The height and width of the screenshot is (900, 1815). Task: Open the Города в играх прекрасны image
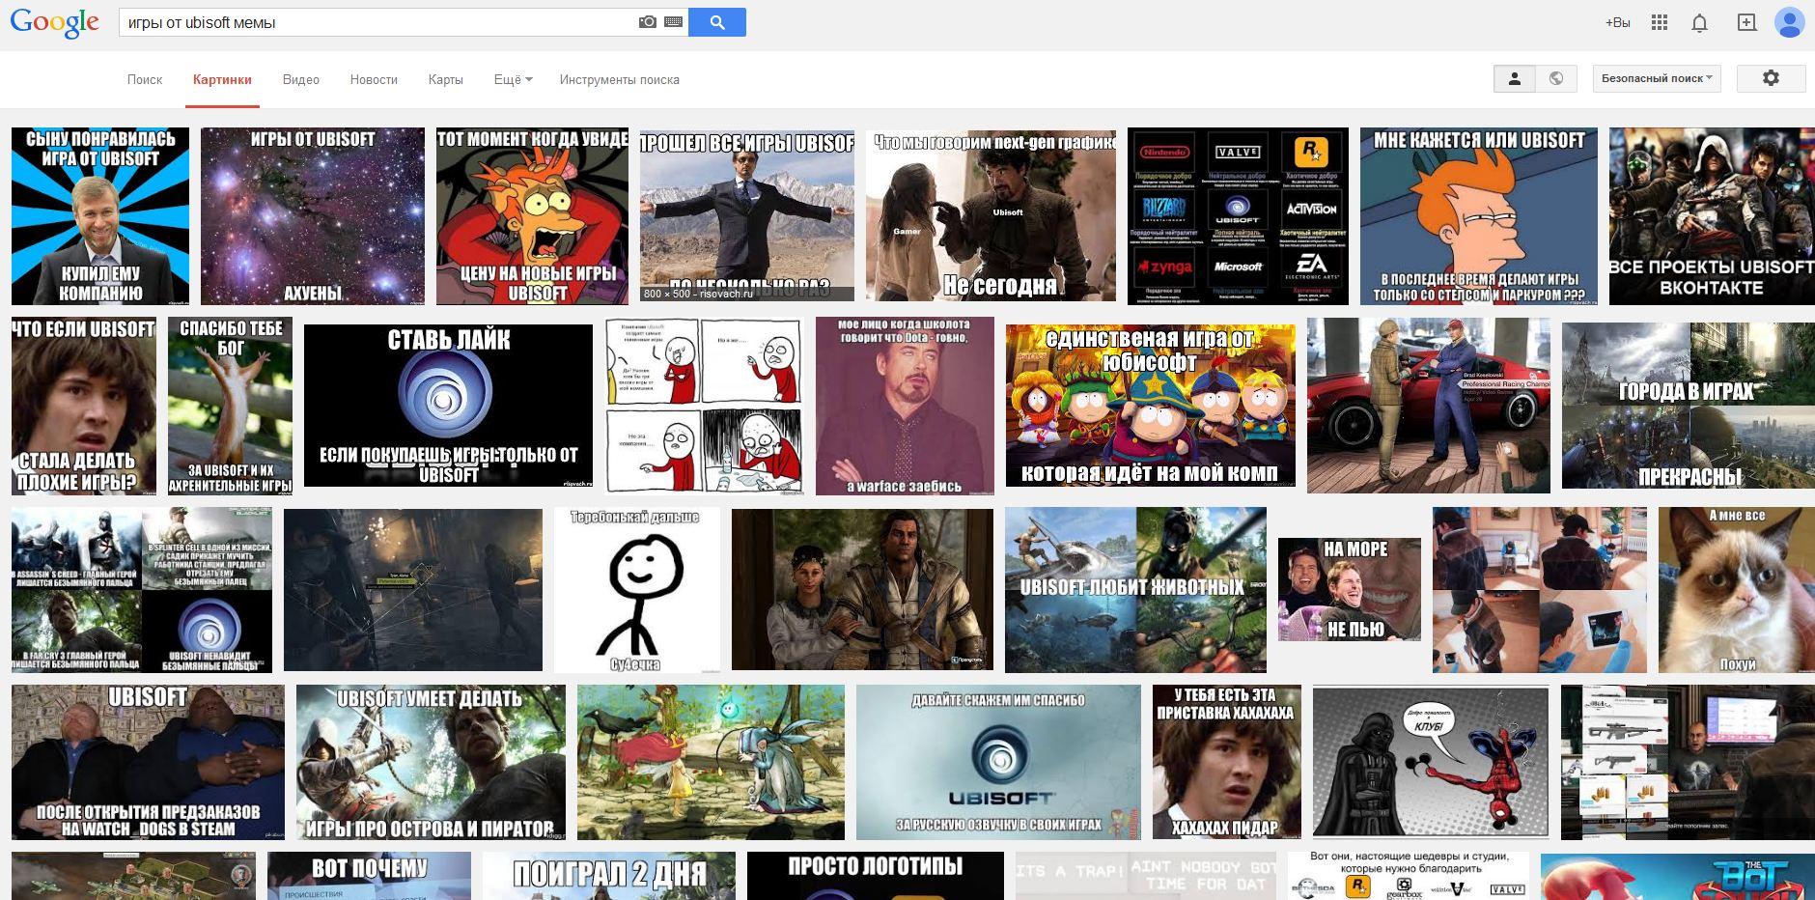[1689, 406]
